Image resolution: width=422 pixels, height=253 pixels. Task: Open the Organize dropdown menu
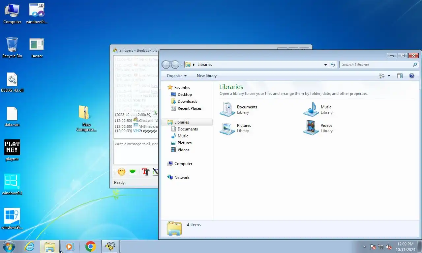pyautogui.click(x=177, y=76)
